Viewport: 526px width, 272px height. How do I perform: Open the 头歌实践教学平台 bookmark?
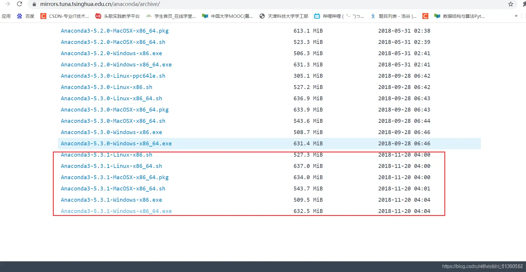click(118, 16)
